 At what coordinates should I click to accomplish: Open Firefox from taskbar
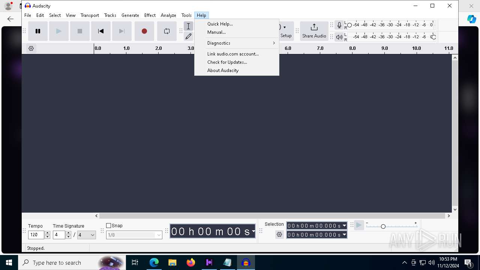[191, 262]
